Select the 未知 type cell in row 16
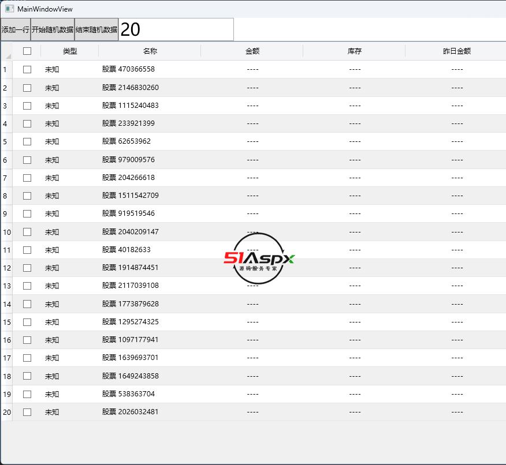Screen dimensions: 506x465 pyautogui.click(x=52, y=340)
